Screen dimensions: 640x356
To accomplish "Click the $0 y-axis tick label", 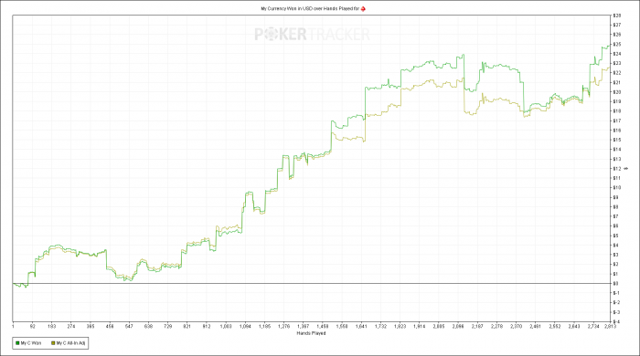I will 616,284.
